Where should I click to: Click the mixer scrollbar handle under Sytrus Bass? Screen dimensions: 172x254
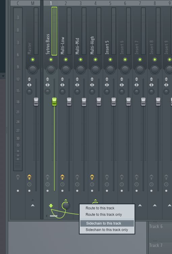54,216
